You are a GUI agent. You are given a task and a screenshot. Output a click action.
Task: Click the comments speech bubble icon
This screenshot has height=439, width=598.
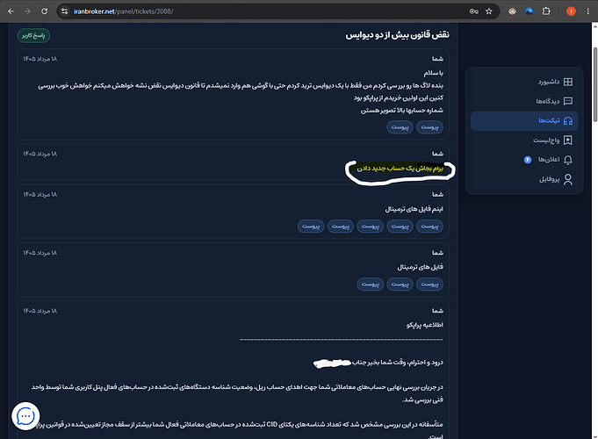(x=568, y=101)
